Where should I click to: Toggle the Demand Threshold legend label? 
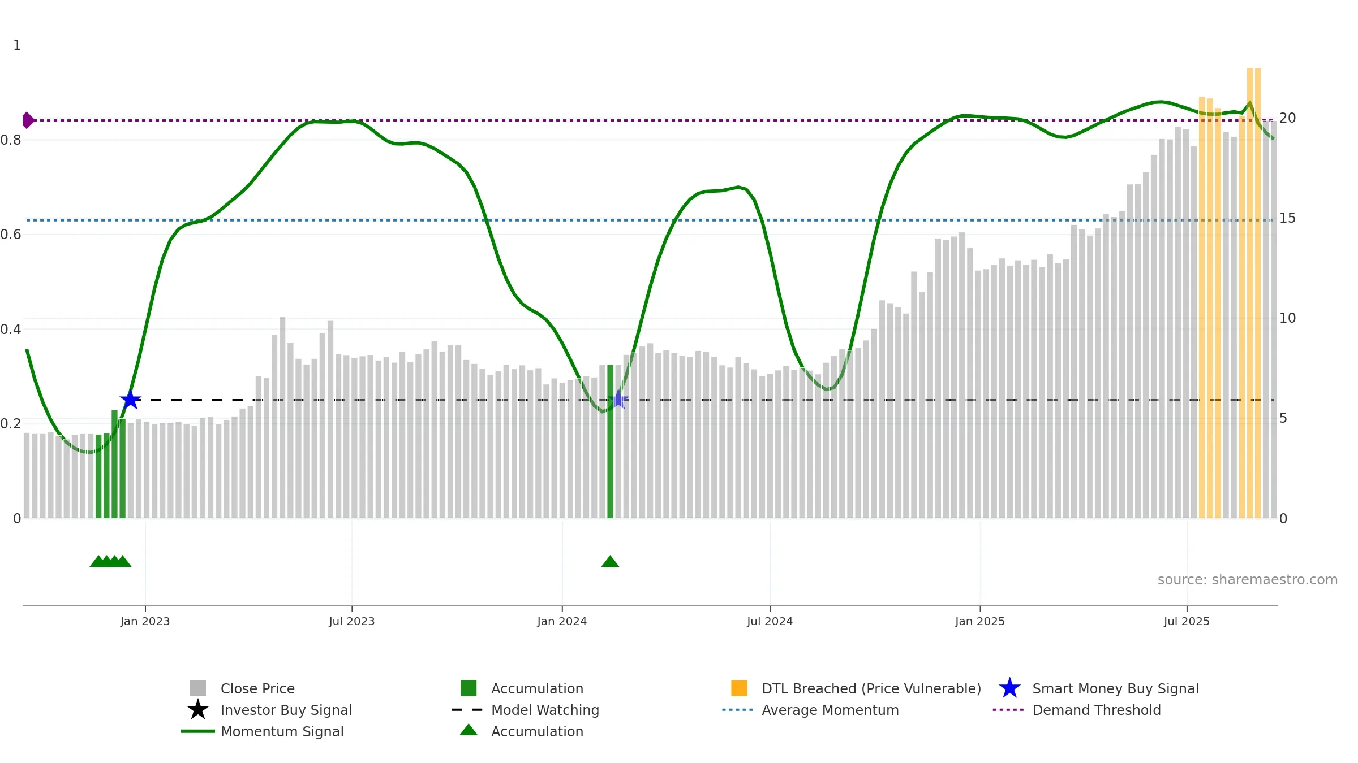pyautogui.click(x=1096, y=710)
